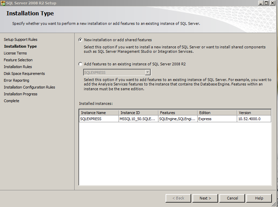
Task: Open the SQLEXPRESS instance dropdown
Action: pos(148,72)
